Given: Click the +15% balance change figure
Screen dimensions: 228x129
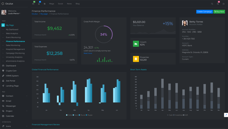Looking at the screenshot, I should 168,23.
